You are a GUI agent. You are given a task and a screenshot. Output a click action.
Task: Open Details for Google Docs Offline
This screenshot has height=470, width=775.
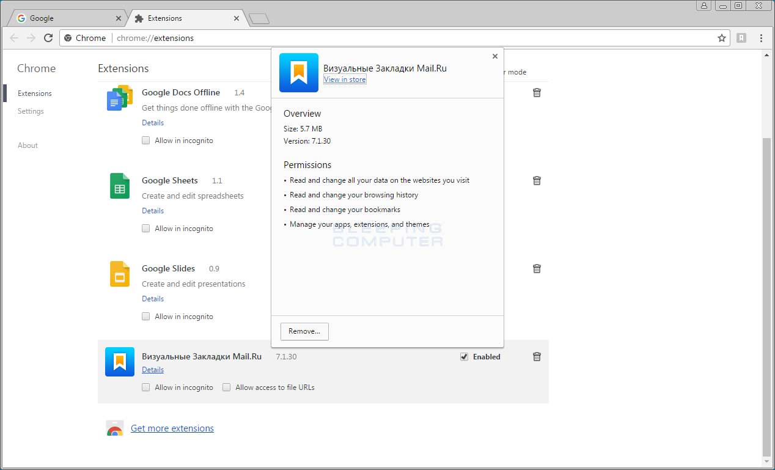152,122
